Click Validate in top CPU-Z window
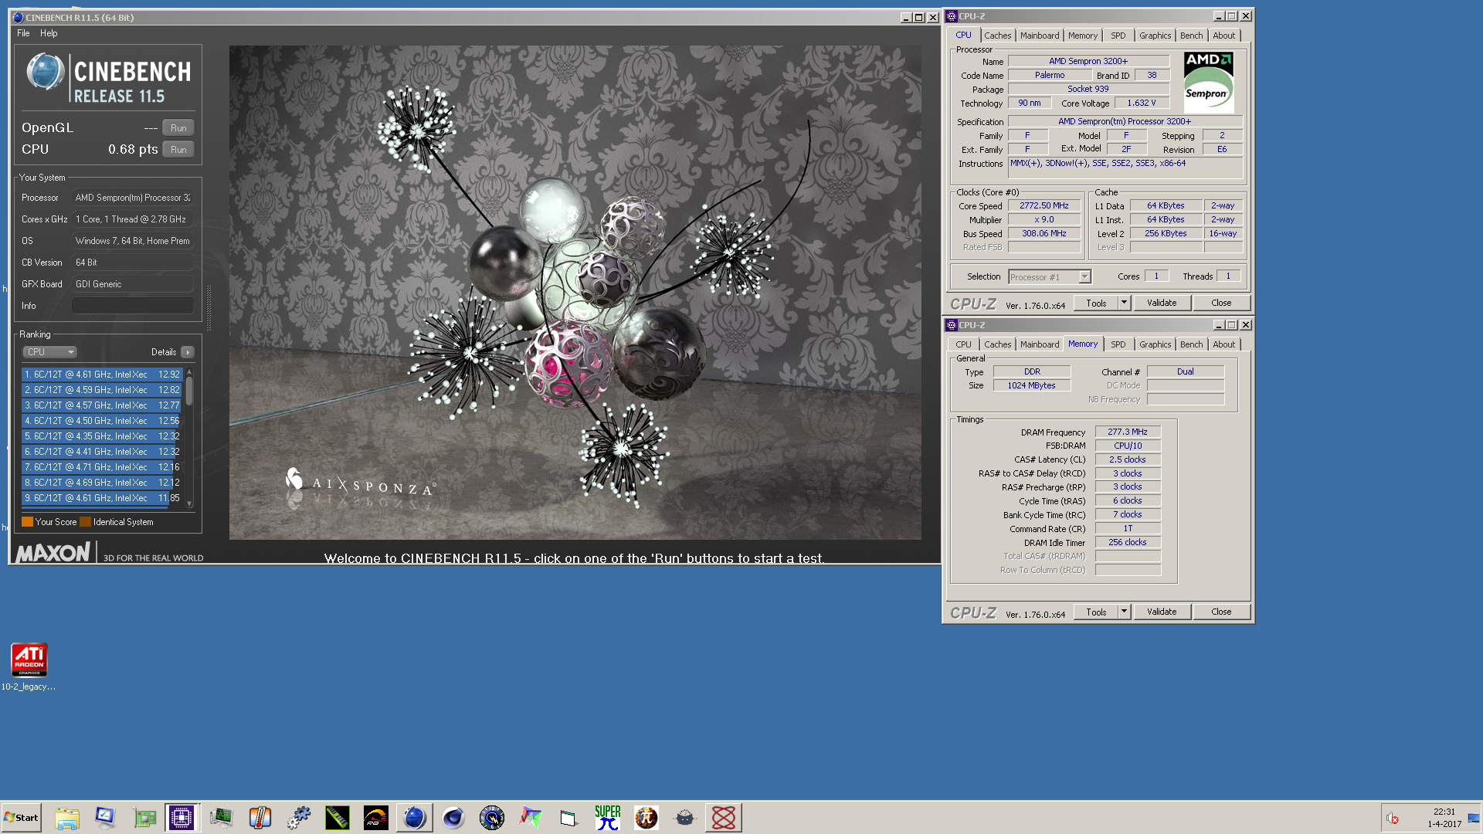 1162,303
